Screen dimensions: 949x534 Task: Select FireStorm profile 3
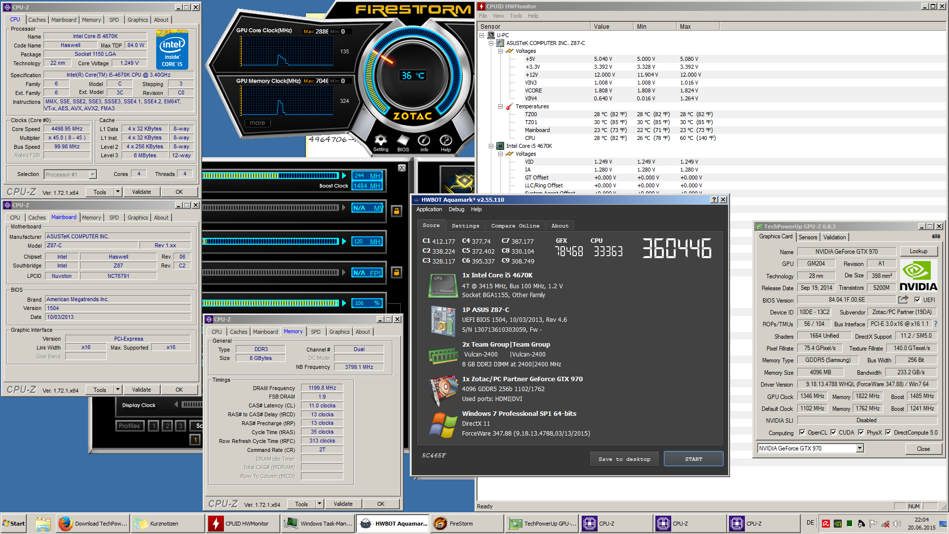(180, 426)
